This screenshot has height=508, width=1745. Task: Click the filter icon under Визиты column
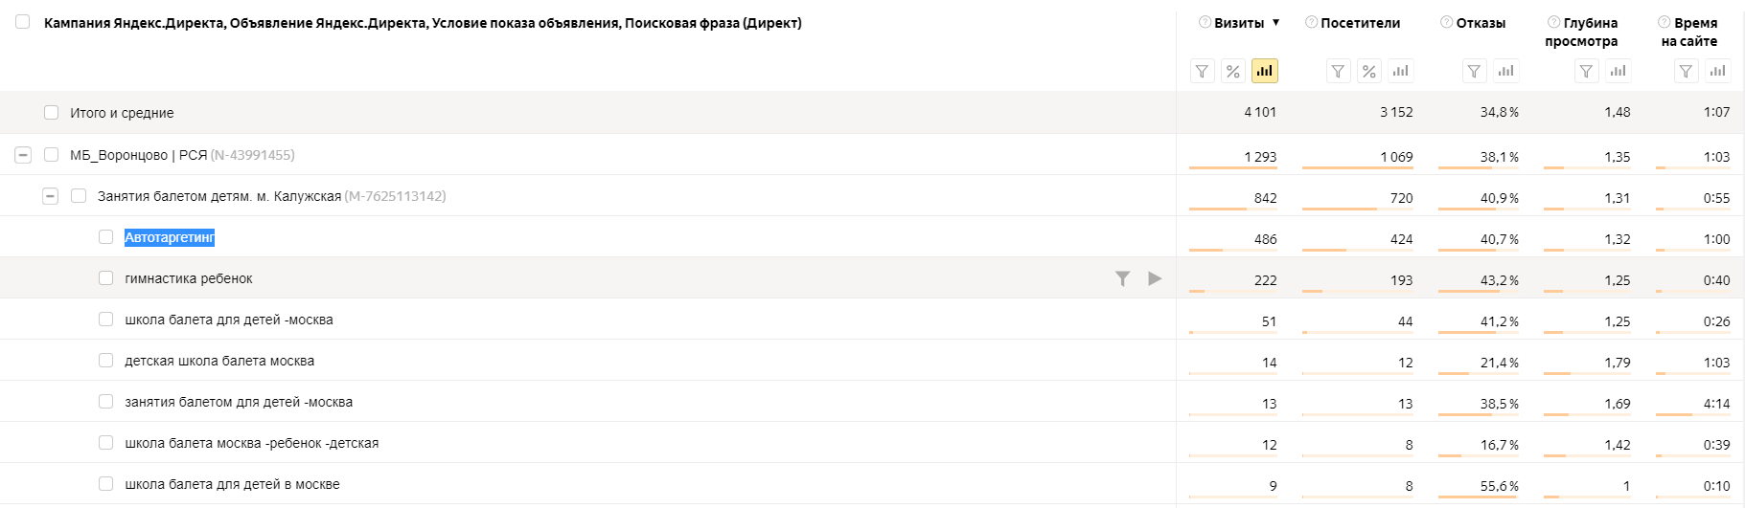point(1203,71)
